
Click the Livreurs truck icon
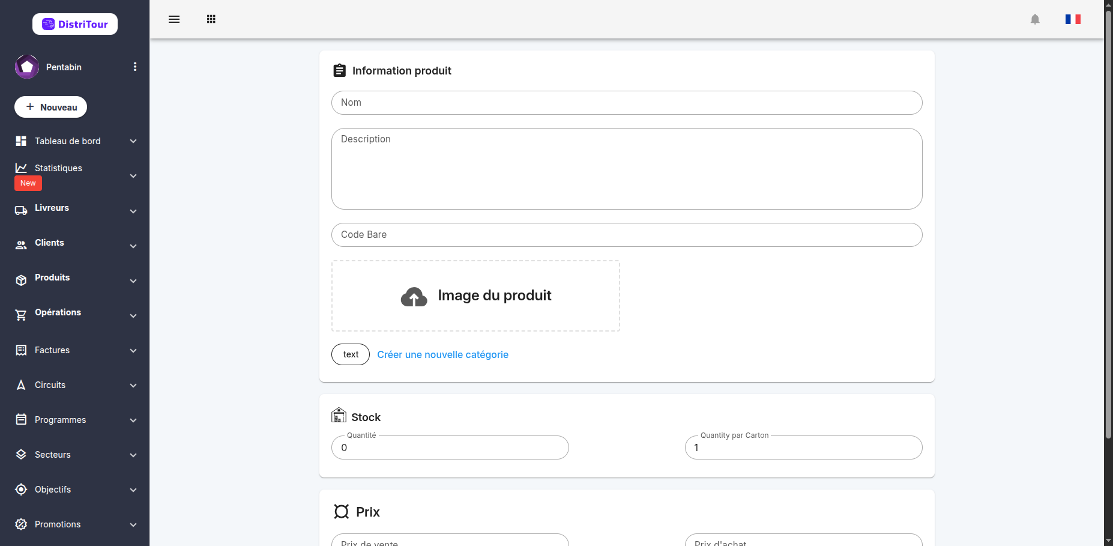[x=21, y=210]
